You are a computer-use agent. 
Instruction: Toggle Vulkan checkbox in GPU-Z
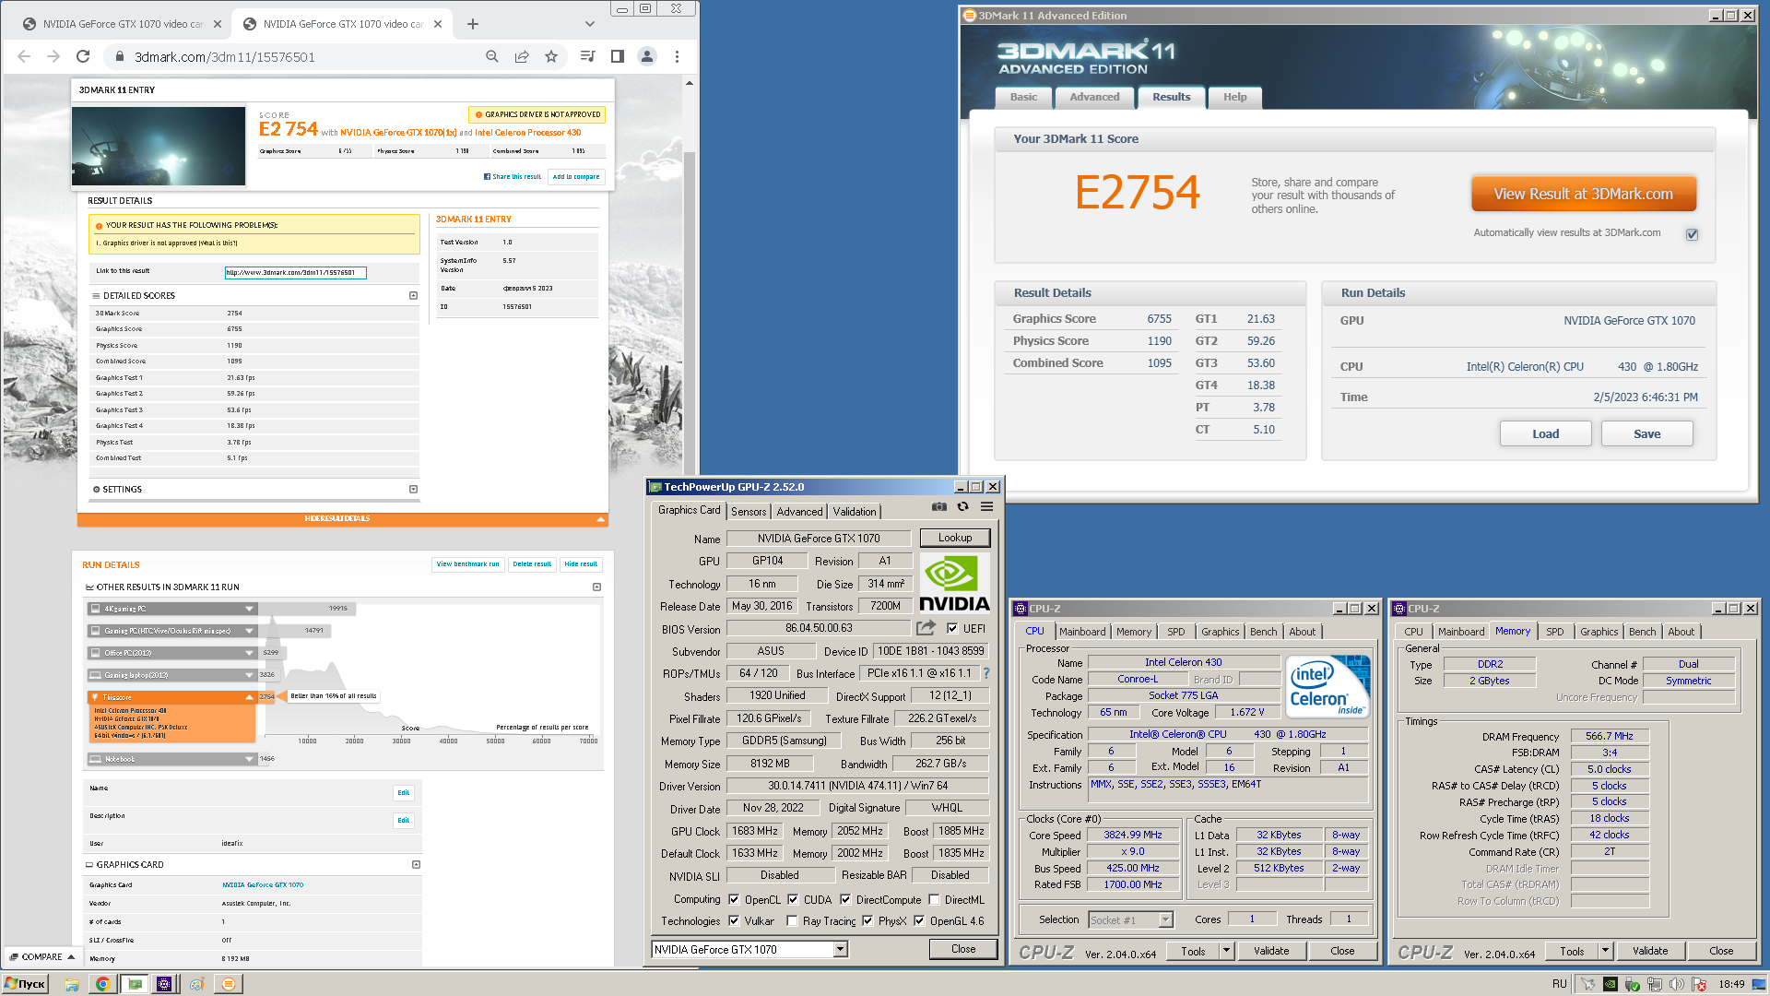coord(734,921)
